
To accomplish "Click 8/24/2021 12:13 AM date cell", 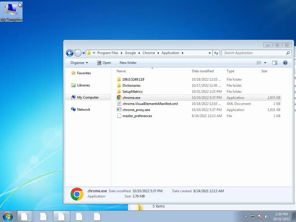I will (x=207, y=116).
